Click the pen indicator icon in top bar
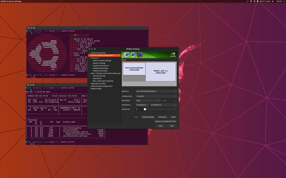This screenshot has width=286, height=178. click(247, 1)
